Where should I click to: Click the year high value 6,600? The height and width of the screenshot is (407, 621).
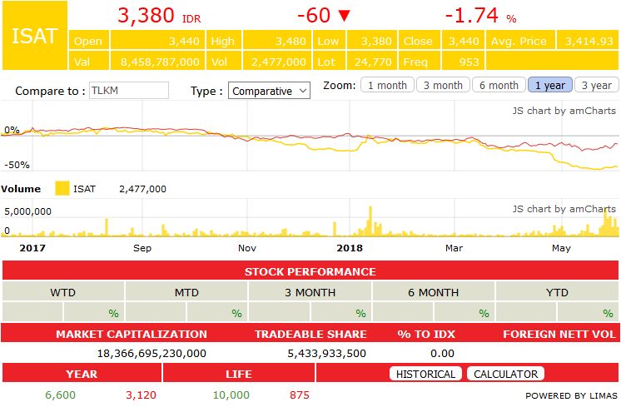pos(60,395)
